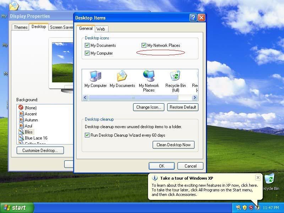Click the (None) background icon
Image resolution: width=284 pixels, height=213 pixels.
point(21,108)
